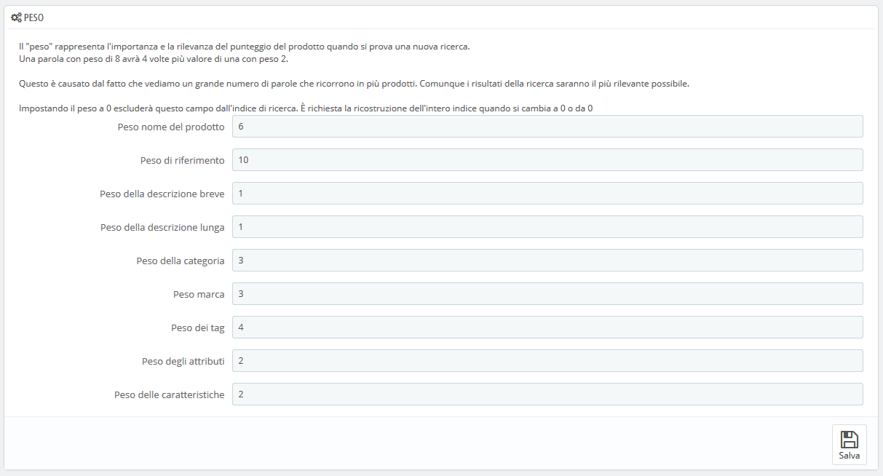Click the 'Peso della descrizione breve' label

162,194
